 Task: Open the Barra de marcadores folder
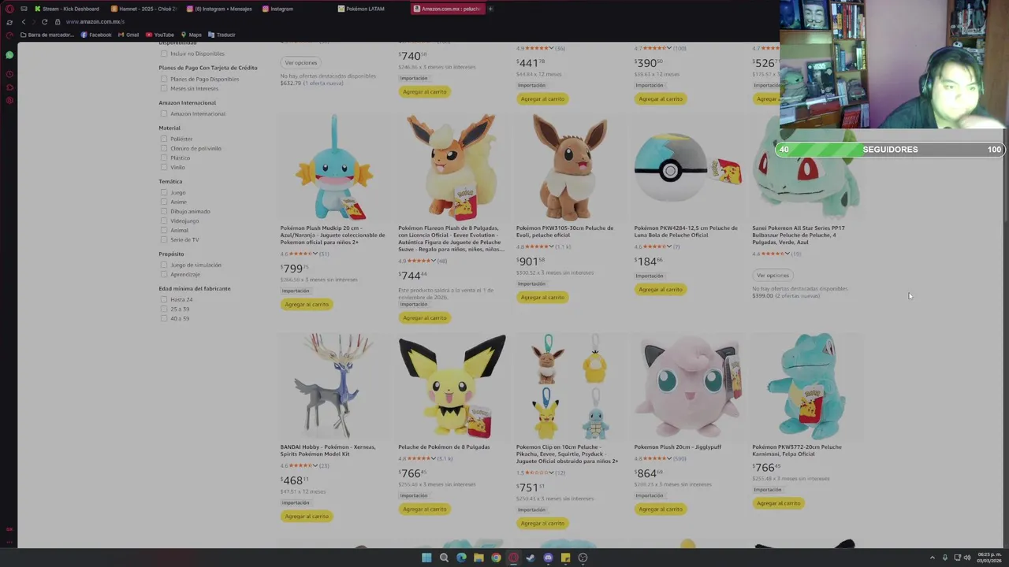point(47,35)
